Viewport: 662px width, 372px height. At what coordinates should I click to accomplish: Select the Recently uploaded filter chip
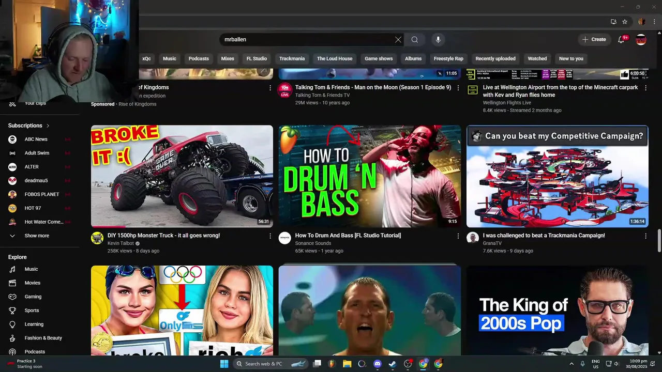[495, 58]
